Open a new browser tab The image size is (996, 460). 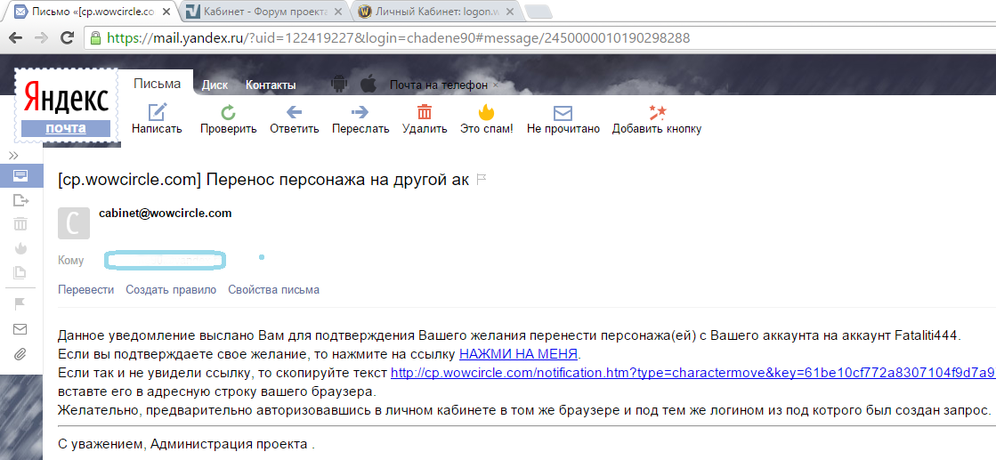click(x=538, y=12)
